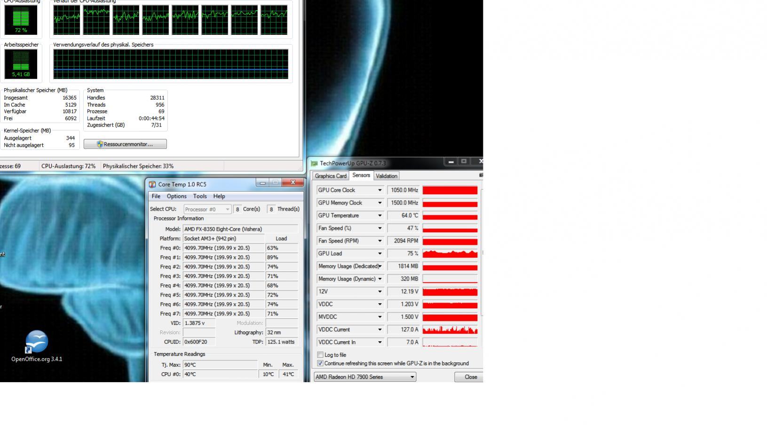Open the Select CPU Processor #0 dropdown

207,209
